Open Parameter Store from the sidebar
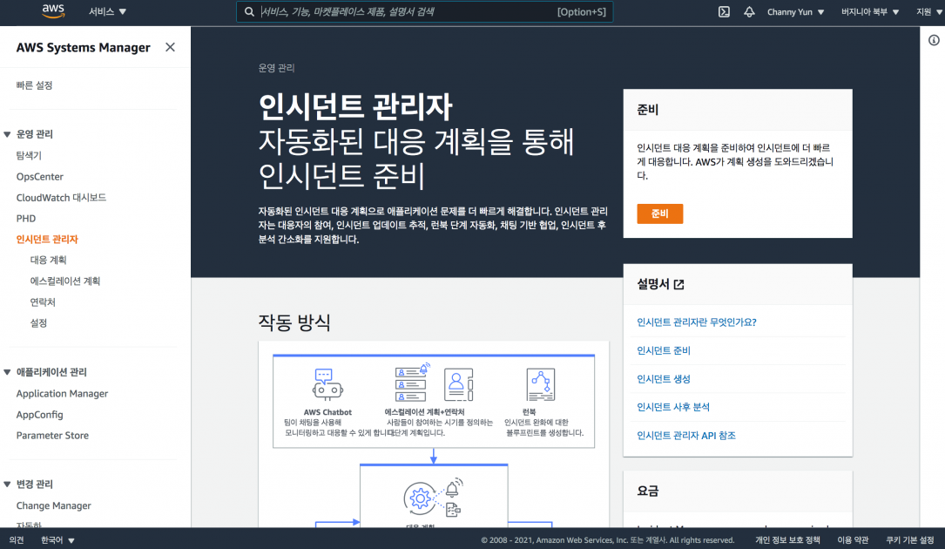This screenshot has height=549, width=945. point(54,435)
